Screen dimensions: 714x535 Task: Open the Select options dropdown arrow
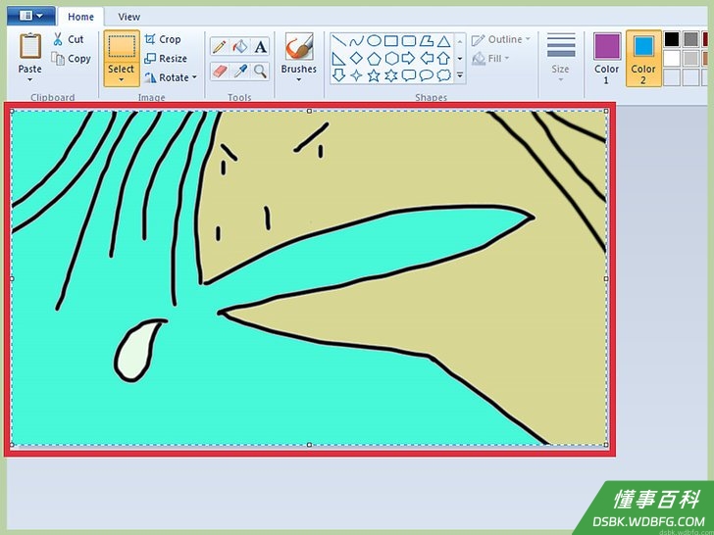[x=122, y=80]
